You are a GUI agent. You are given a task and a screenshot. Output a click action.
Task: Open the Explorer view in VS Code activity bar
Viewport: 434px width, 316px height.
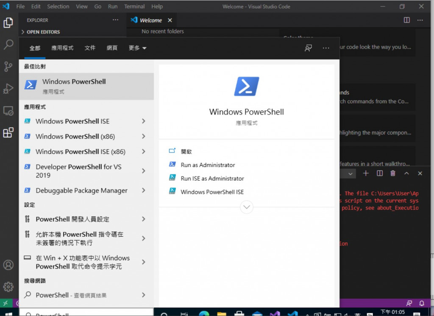click(8, 23)
